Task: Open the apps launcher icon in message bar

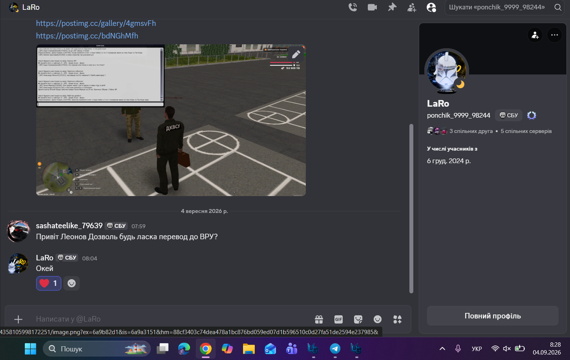Action: click(398, 319)
